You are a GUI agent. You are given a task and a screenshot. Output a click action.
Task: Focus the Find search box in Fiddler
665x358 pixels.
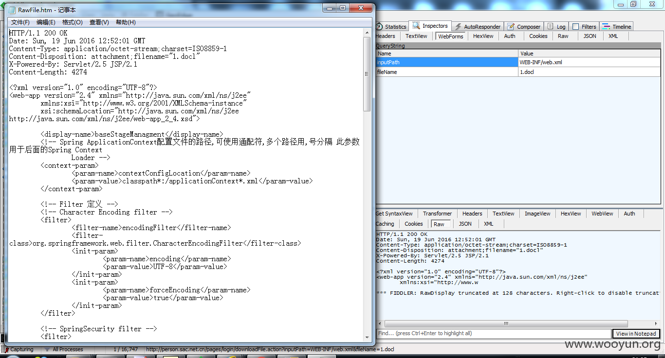pyautogui.click(x=494, y=334)
